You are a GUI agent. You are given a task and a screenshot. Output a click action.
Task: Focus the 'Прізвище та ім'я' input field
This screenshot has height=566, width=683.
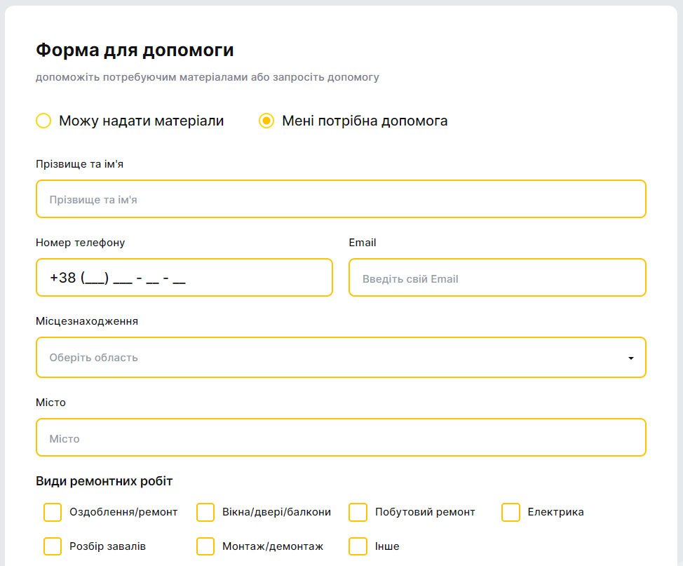pyautogui.click(x=341, y=199)
